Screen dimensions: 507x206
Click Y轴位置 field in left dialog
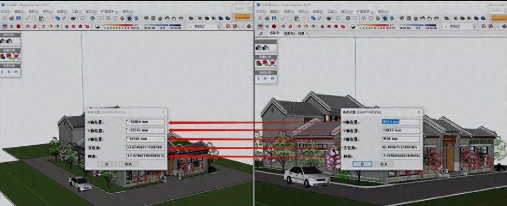pos(145,130)
